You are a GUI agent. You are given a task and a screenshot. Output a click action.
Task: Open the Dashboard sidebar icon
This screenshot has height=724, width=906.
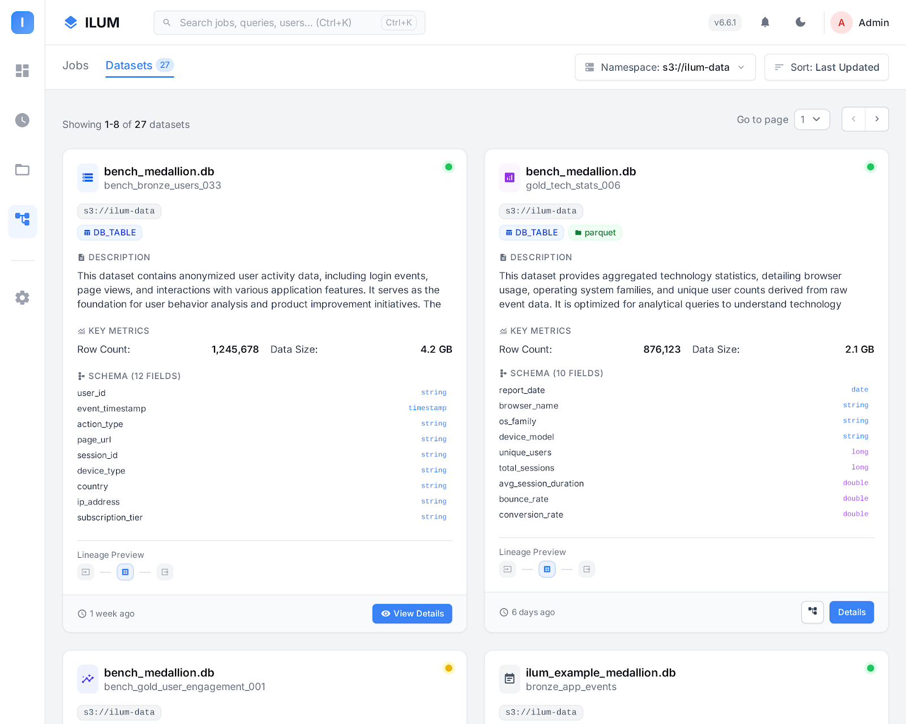pos(22,70)
